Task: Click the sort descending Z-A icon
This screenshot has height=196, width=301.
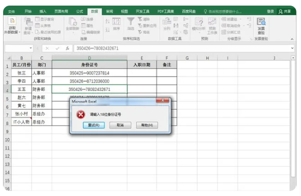Action: (108, 30)
